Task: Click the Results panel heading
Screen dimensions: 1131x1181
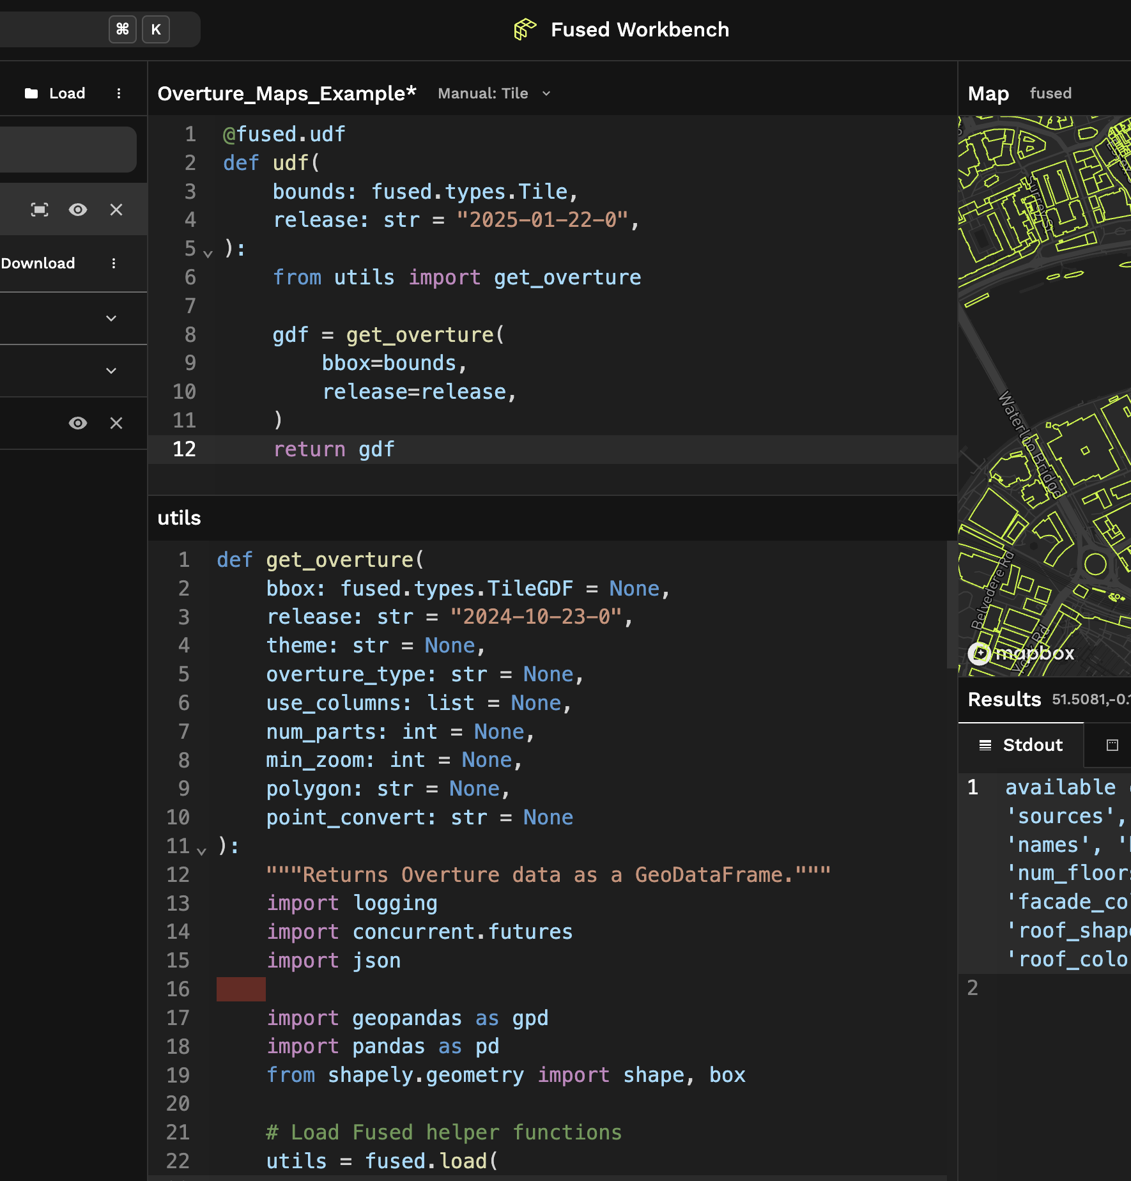Action: pos(1004,699)
